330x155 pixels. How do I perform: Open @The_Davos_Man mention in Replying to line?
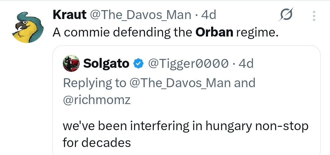coord(181,83)
